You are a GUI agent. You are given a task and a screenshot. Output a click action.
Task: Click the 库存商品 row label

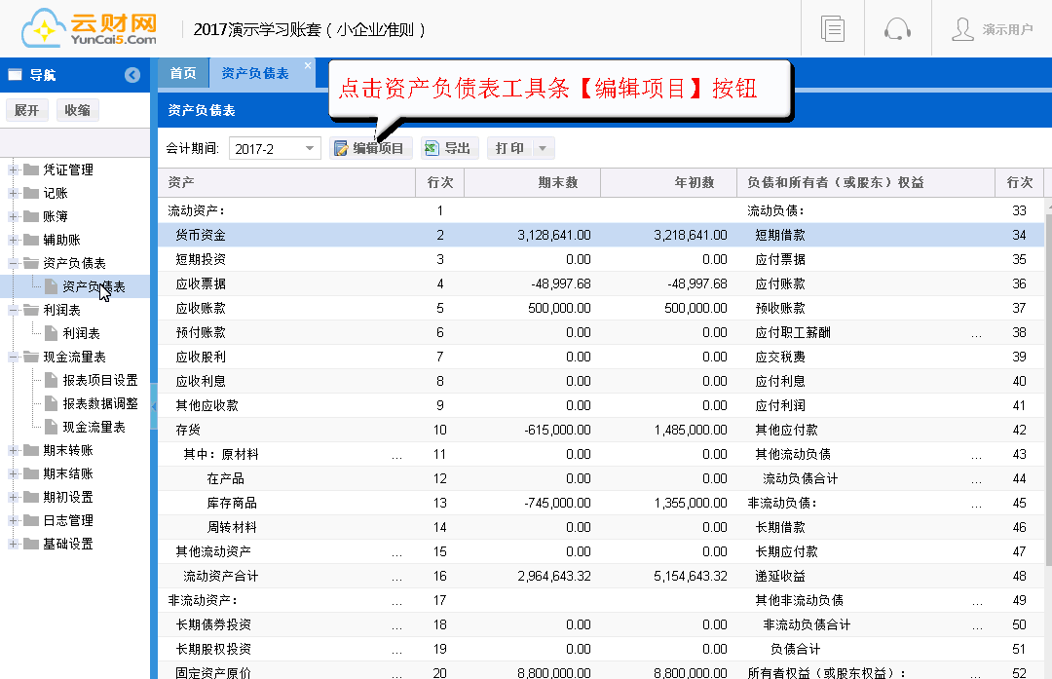pyautogui.click(x=232, y=504)
